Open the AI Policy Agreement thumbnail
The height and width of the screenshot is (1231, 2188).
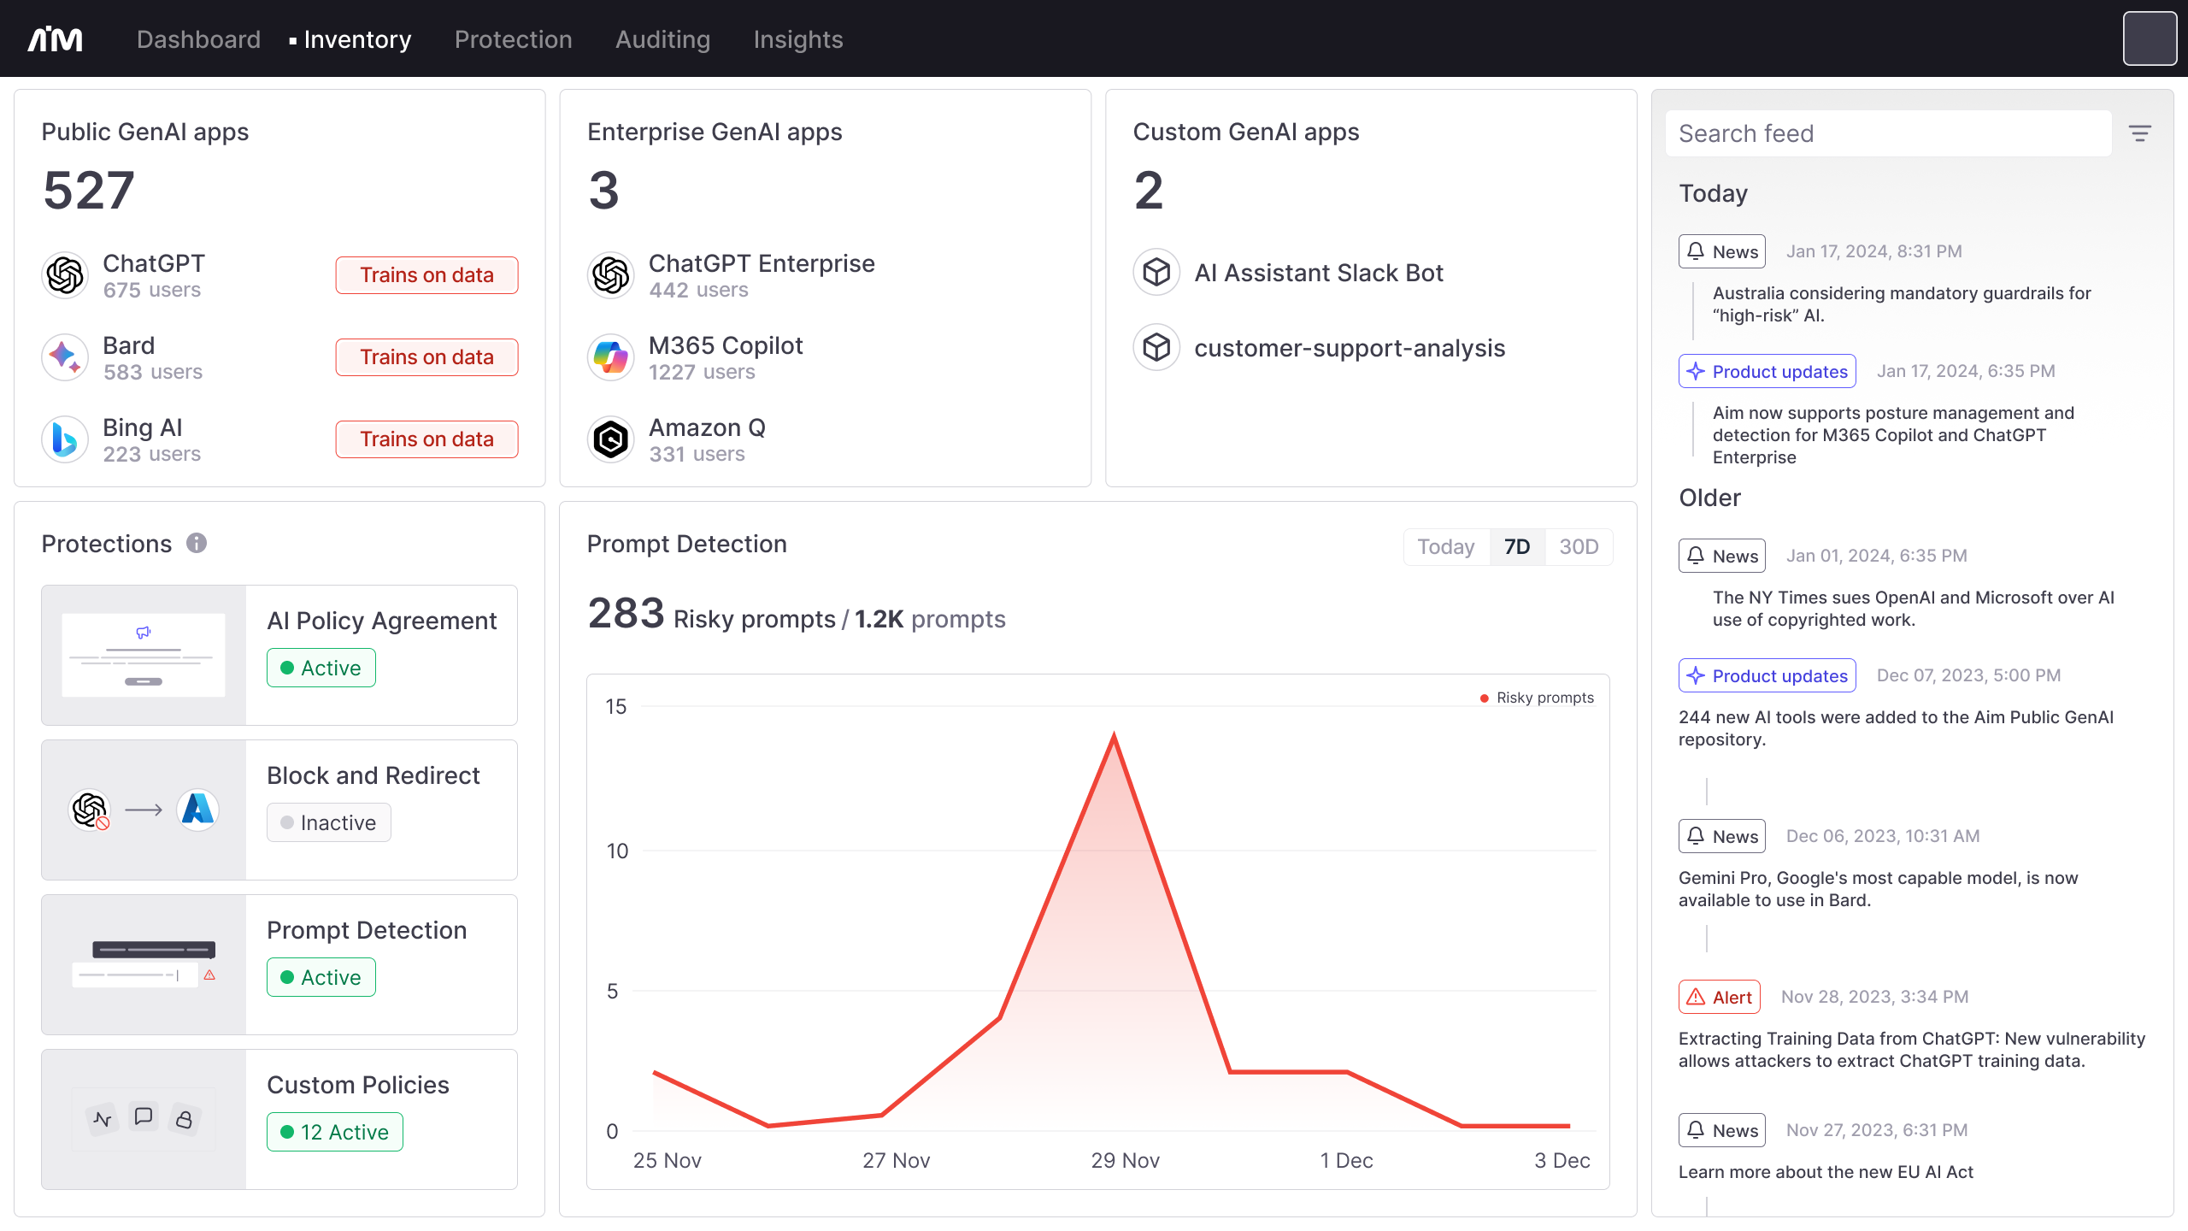[x=144, y=656]
